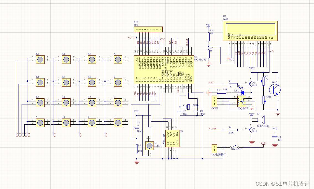Click the ground symbol left of R6
314x189 pixels.
click(x=208, y=93)
